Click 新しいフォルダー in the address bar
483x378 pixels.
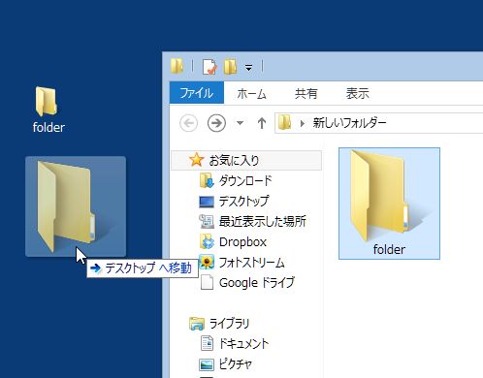(x=349, y=123)
